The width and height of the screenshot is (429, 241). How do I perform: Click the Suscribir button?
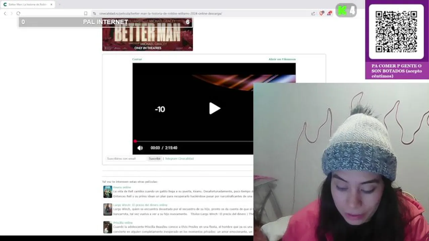click(154, 159)
